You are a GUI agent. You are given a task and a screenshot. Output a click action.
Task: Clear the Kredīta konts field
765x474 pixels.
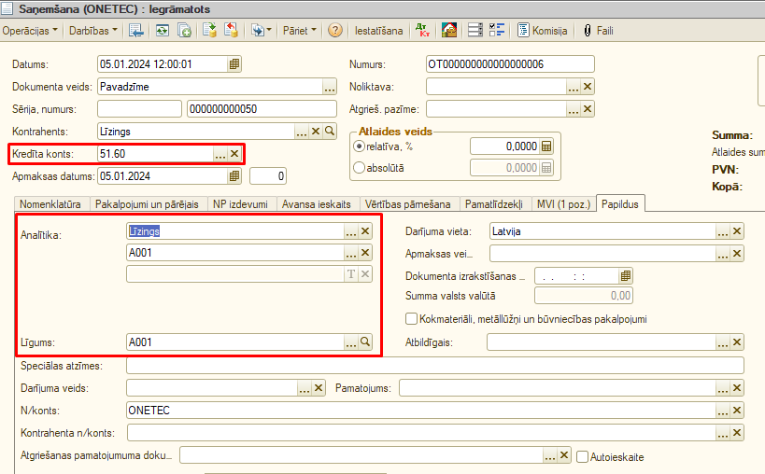pos(234,154)
